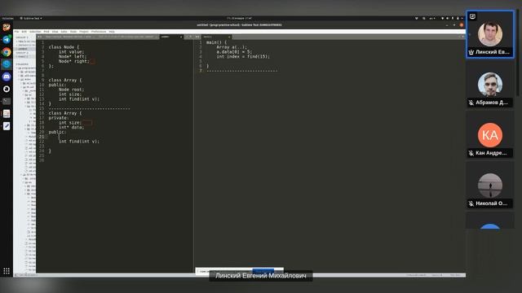The width and height of the screenshot is (522, 293).
Task: Show all applications grid button
Action: point(7,271)
